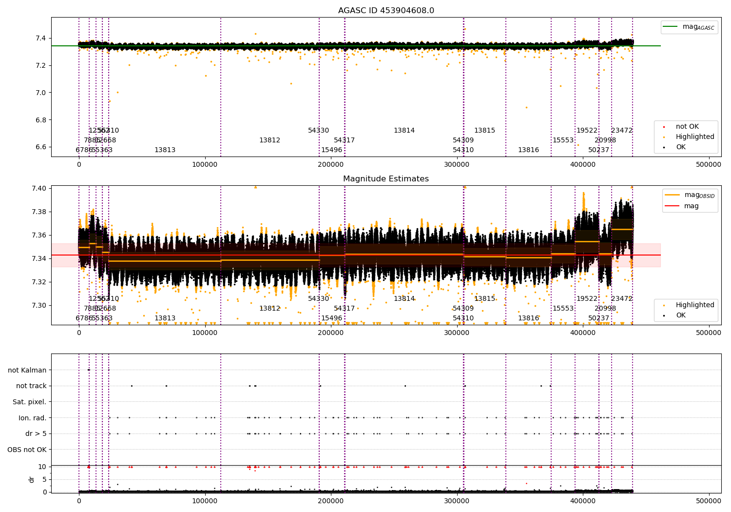Viewport: 731px width, 512px height.
Task: Click the 'AGASC ID 453904608.0' plot title
Action: 386,11
